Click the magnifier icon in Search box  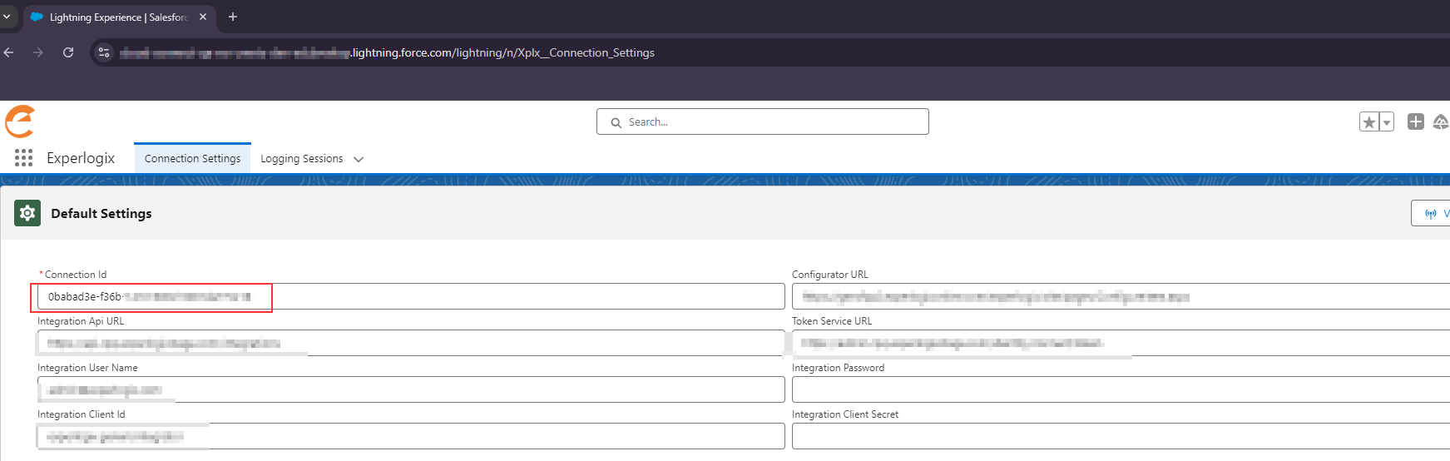(x=616, y=122)
